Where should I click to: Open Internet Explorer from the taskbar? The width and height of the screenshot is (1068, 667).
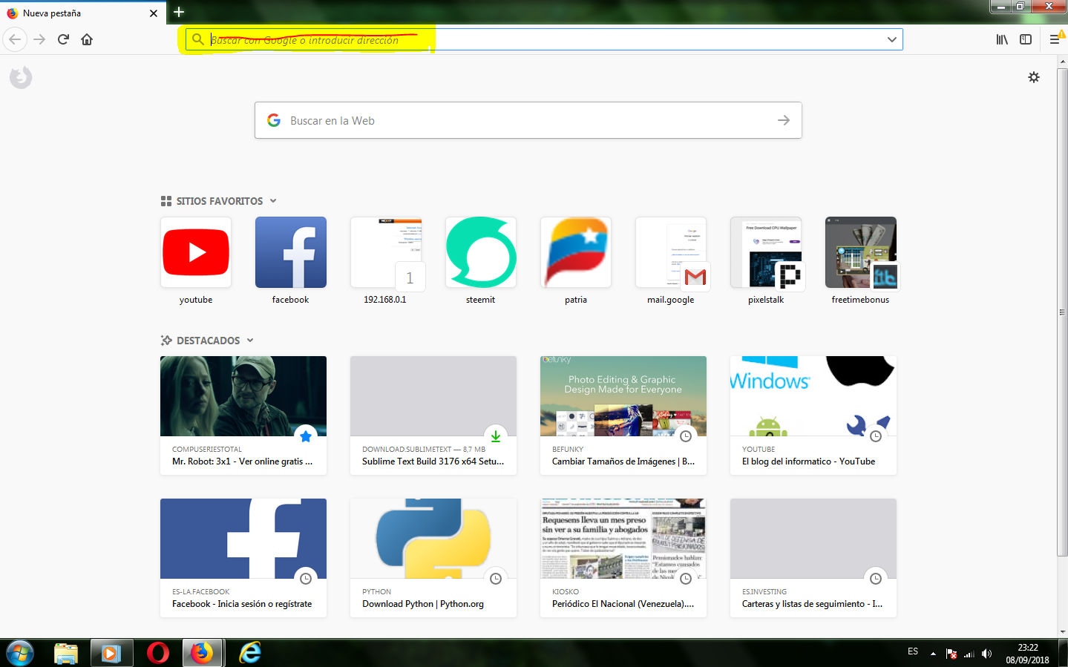[x=250, y=653]
